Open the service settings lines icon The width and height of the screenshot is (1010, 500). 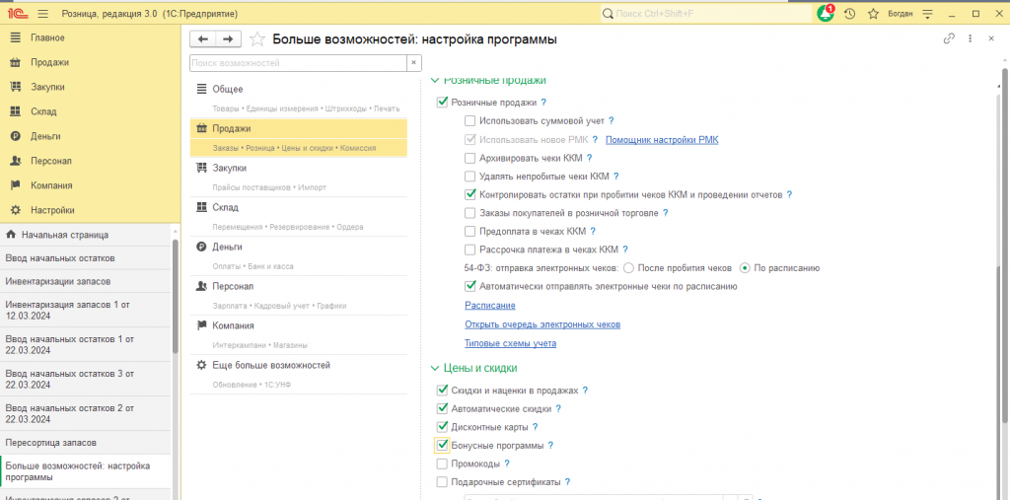927,14
